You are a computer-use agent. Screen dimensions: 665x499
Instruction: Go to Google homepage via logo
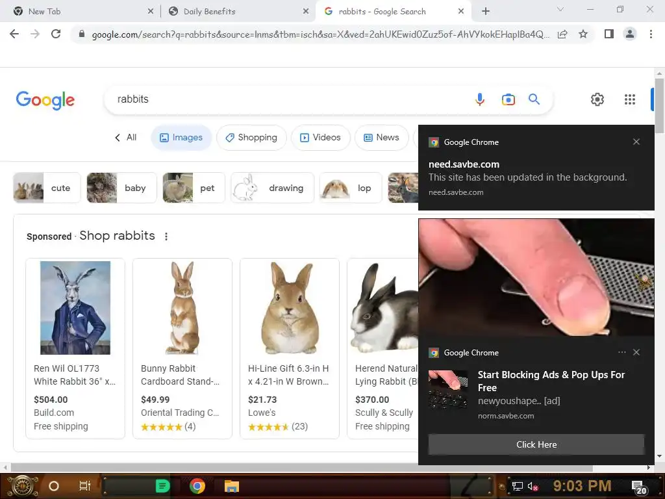coord(45,99)
